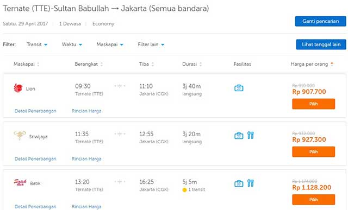Select Pilih for Lion Rp 907.700 flight
The image size is (348, 210).
(313, 104)
